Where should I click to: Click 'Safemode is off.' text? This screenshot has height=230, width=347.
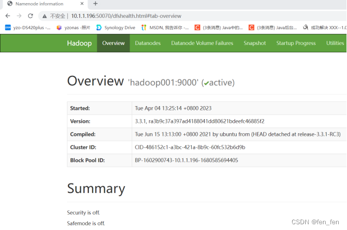(x=86, y=223)
